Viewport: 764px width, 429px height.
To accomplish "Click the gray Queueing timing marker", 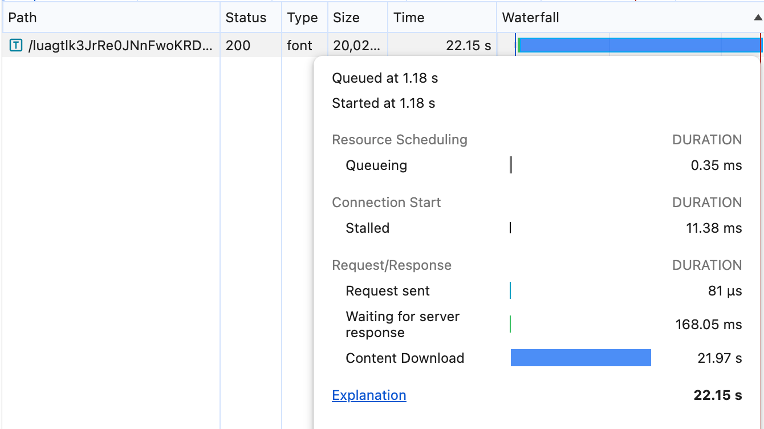I will (511, 165).
